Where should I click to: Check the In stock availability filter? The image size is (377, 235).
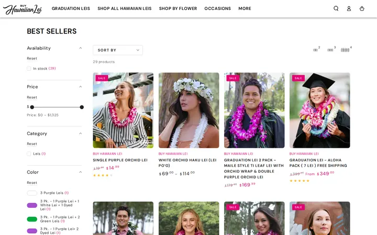click(x=29, y=68)
